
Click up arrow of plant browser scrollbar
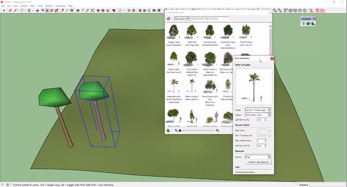(x=270, y=27)
